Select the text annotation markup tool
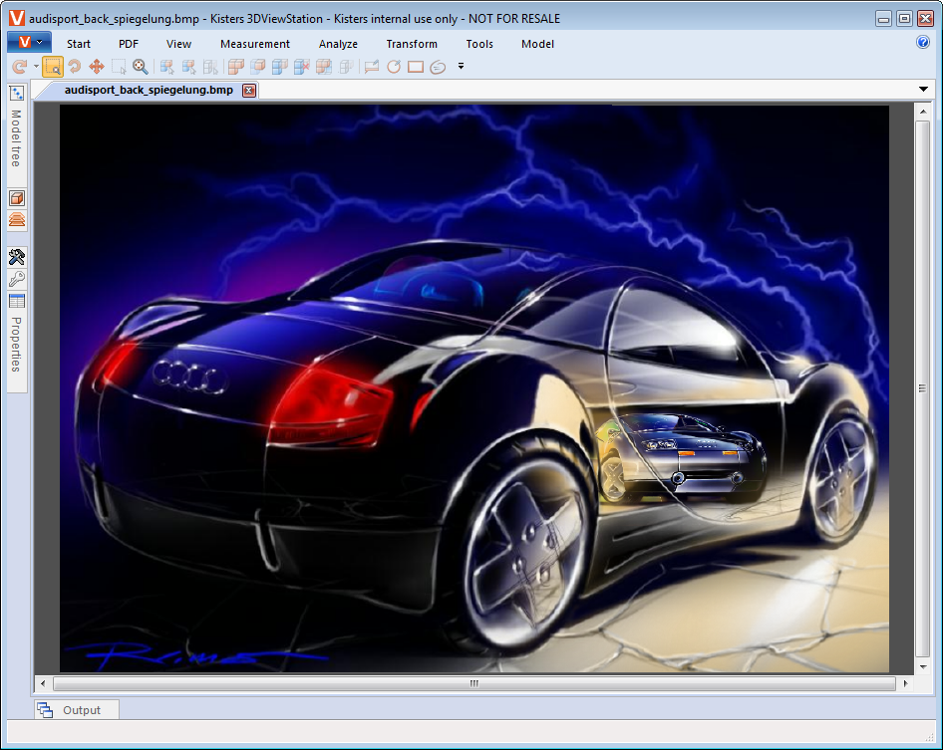 [372, 66]
